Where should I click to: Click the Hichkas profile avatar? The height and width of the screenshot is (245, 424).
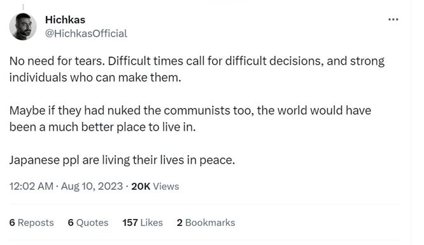click(23, 27)
